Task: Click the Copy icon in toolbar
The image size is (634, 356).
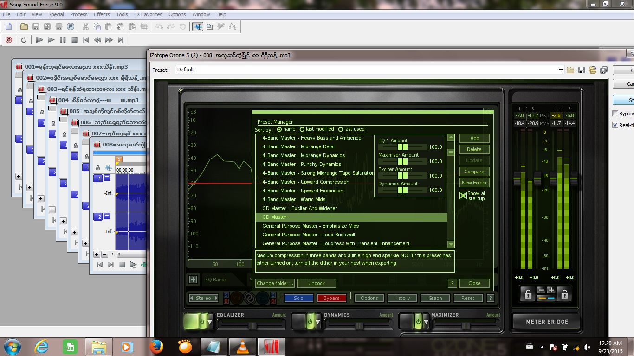Action: [97, 26]
